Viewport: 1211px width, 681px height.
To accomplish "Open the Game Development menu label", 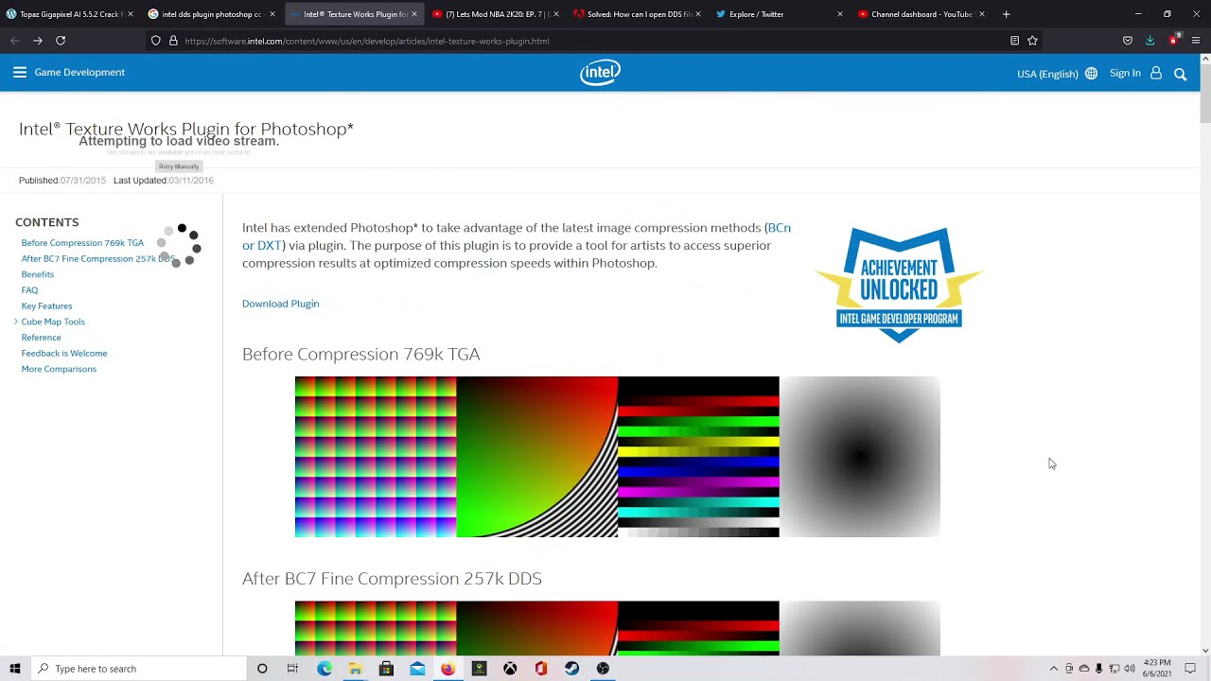I will (x=79, y=72).
